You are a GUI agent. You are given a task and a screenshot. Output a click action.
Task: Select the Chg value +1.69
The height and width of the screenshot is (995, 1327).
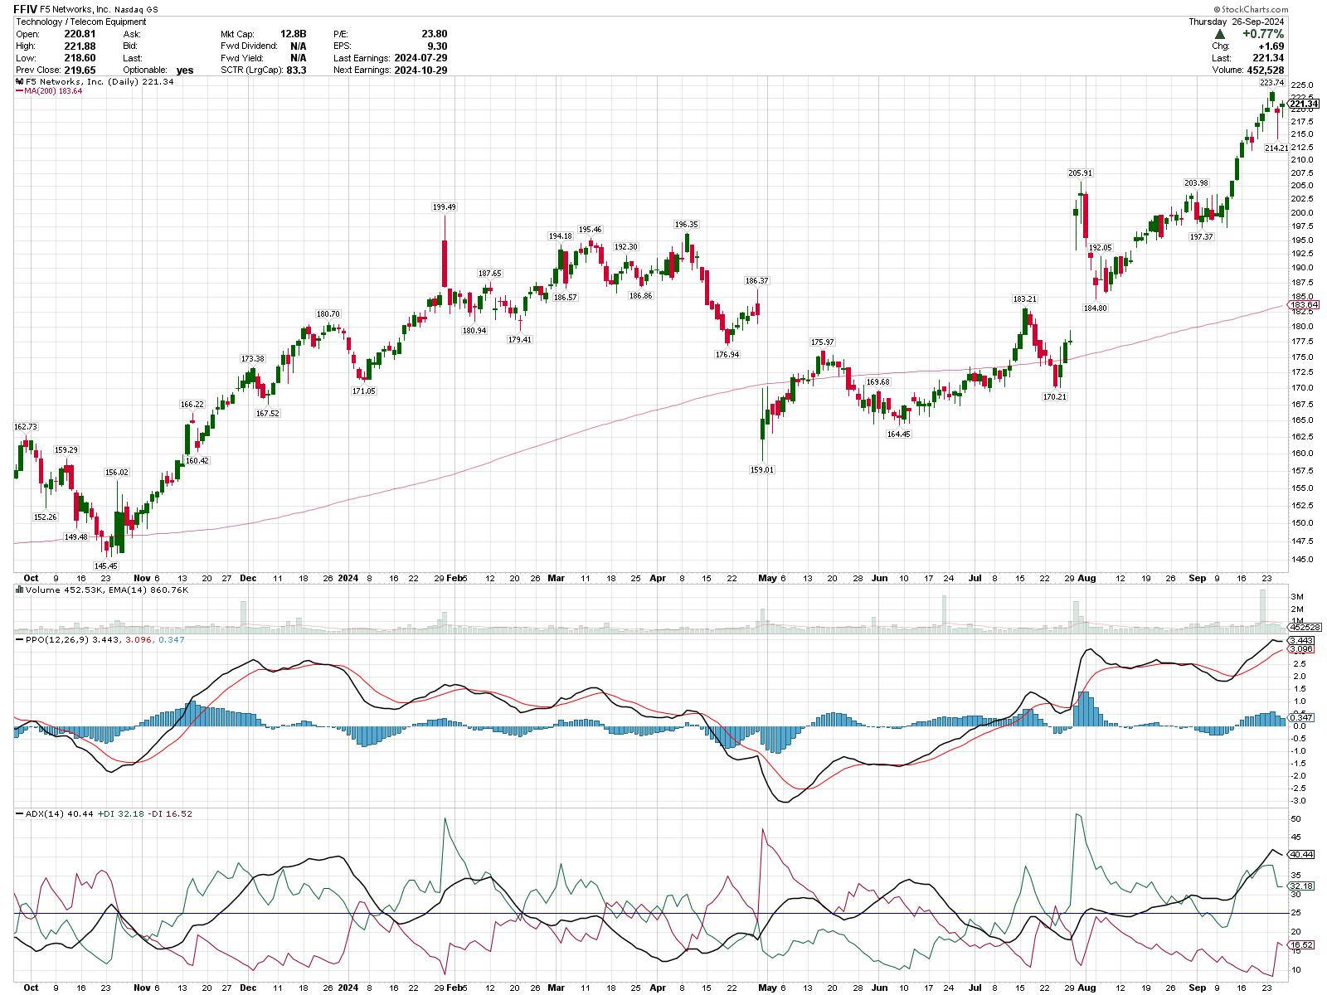(1271, 46)
